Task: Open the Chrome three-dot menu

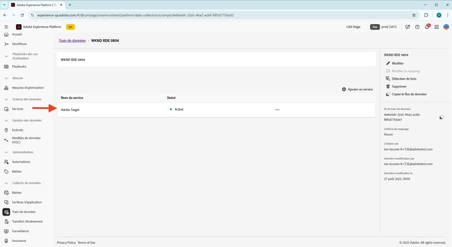Action: coord(447,15)
